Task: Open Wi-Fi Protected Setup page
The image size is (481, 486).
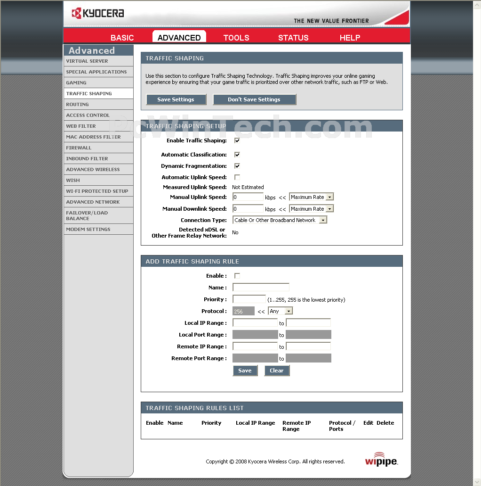Action: 98,191
